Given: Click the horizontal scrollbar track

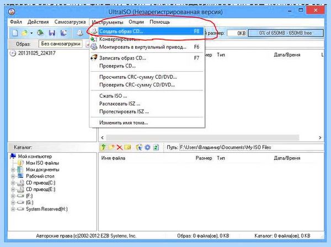Looking at the screenshot, I should pyautogui.click(x=202, y=138).
